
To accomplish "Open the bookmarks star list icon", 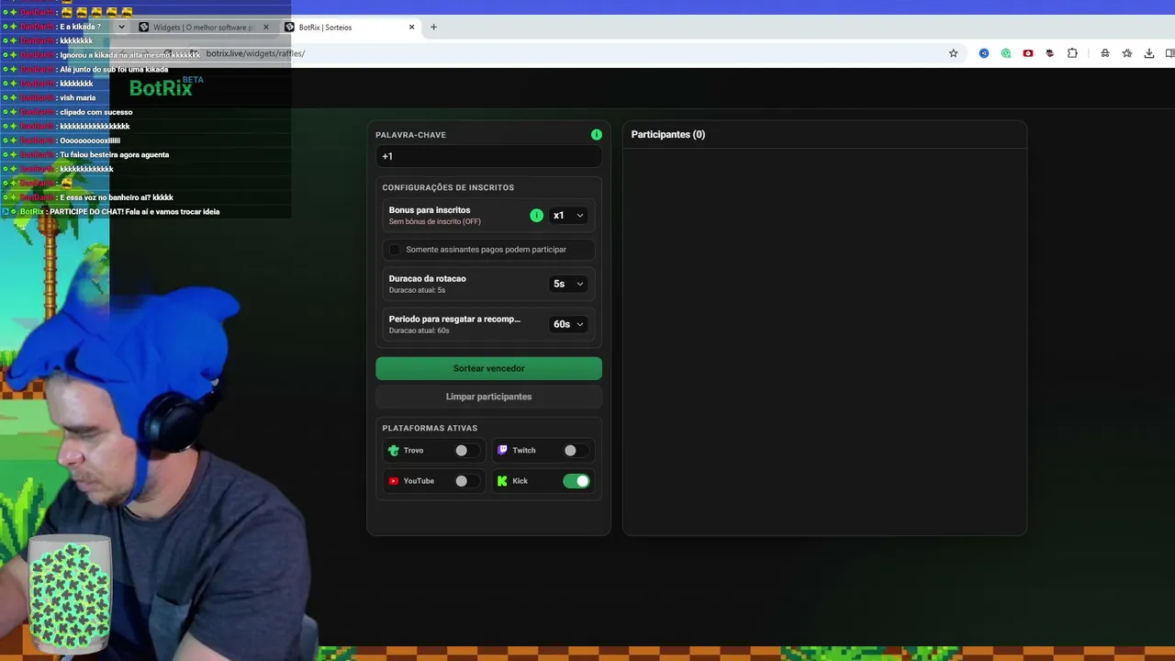I will pyautogui.click(x=1127, y=53).
